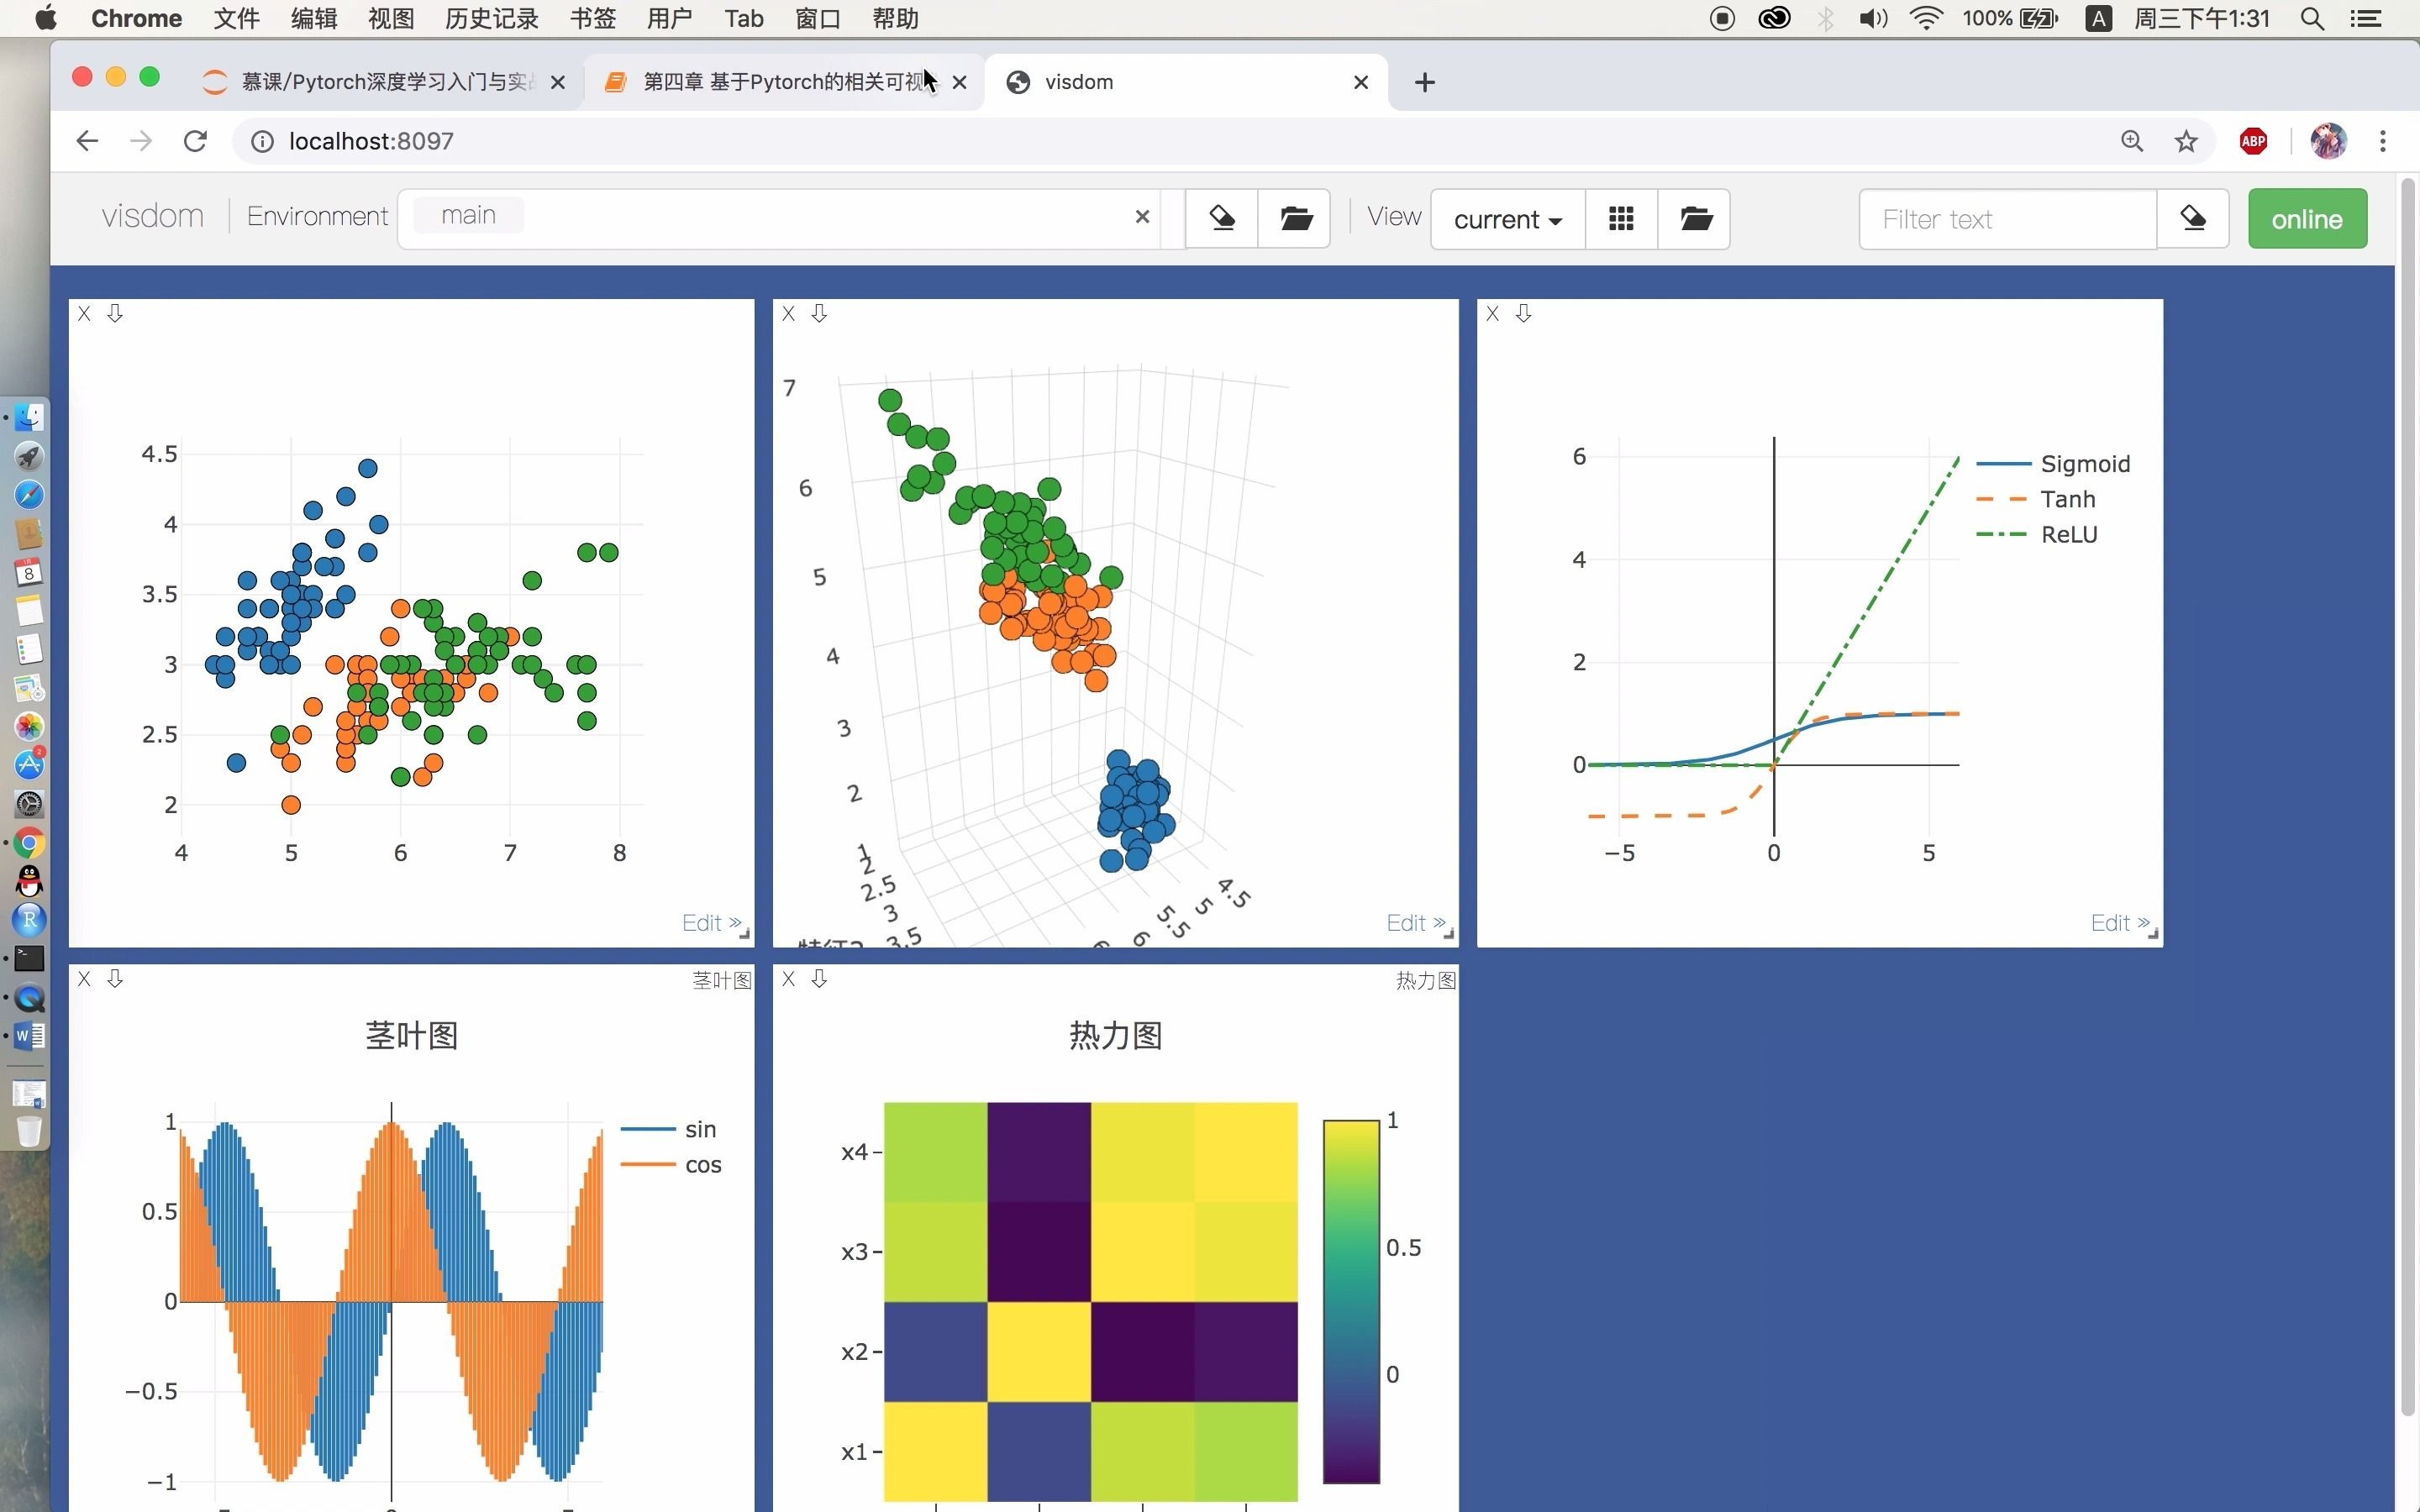Click the filter text eraser icon
This screenshot has width=2420, height=1512.
[2193, 218]
